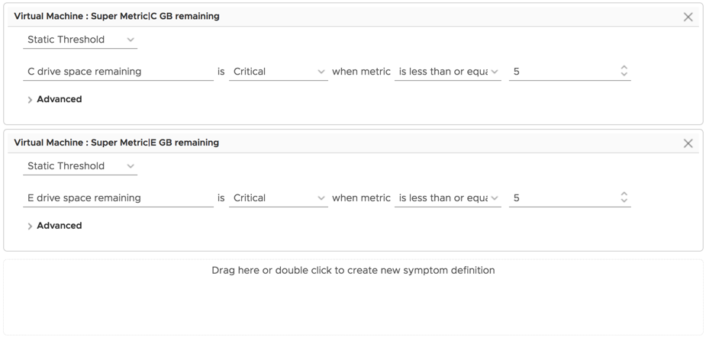706x337 pixels.
Task: Open Static Threshold dropdown for E drive
Action: (80, 166)
